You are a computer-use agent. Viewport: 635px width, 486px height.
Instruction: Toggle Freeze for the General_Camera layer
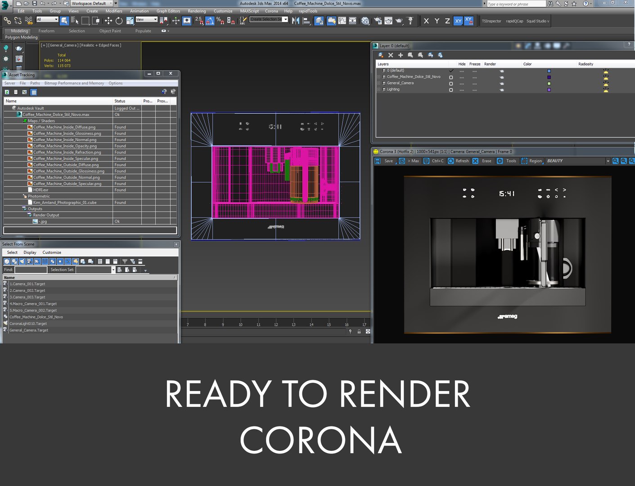pyautogui.click(x=474, y=84)
